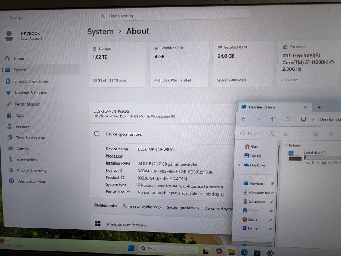This screenshot has height=256, width=341.
Task: Go up one folder level in Explorer
Action: coord(273,119)
